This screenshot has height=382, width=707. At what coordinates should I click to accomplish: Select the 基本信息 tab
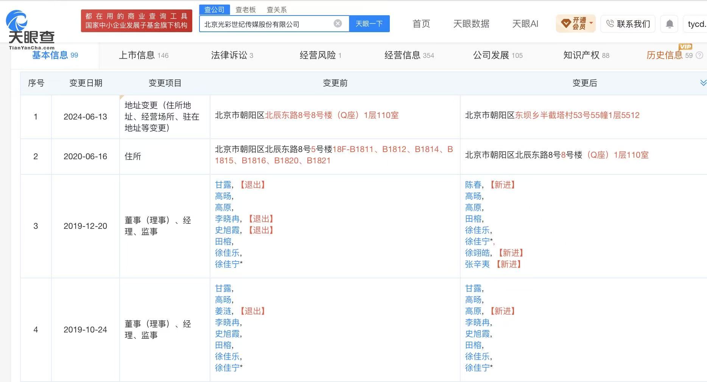point(55,55)
